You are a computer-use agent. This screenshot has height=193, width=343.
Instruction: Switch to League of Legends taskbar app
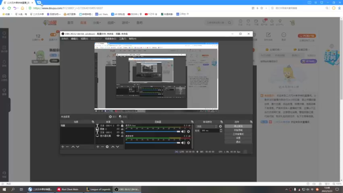point(98,190)
